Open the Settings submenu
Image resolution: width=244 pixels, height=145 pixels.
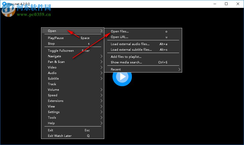pyautogui.click(x=73, y=112)
